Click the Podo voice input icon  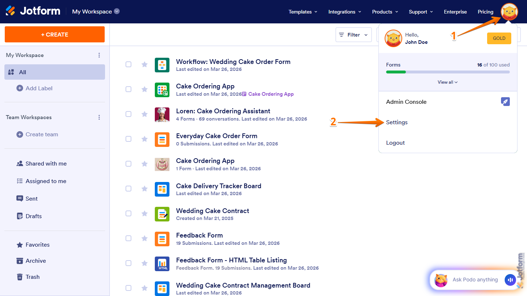[x=510, y=280]
